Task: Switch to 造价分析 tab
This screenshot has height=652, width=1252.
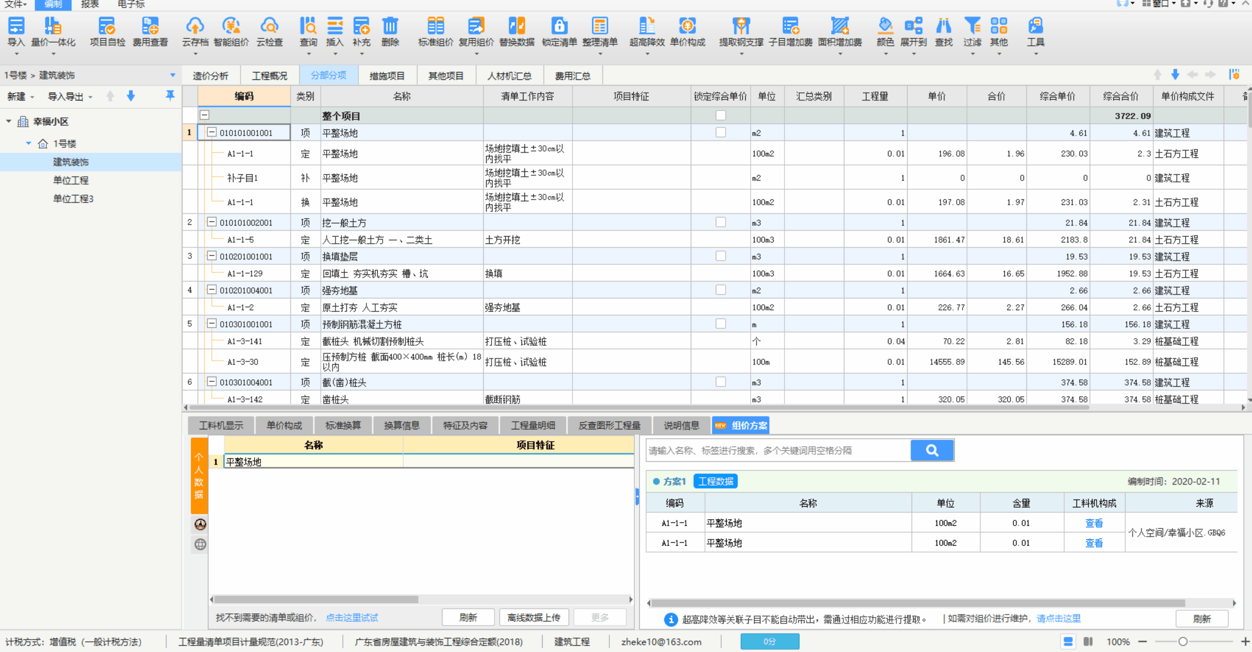Action: point(210,76)
